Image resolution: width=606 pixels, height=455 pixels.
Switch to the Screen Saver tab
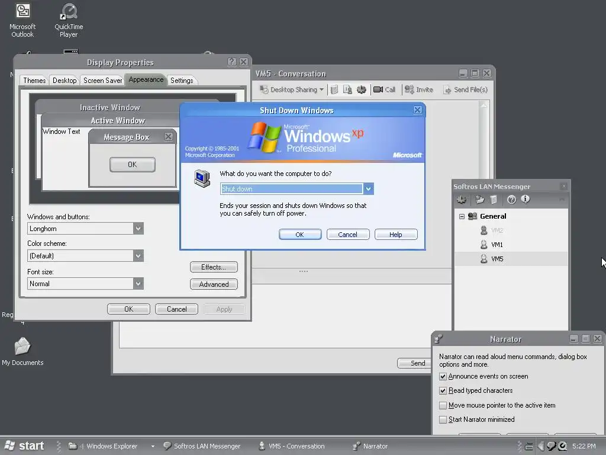103,81
